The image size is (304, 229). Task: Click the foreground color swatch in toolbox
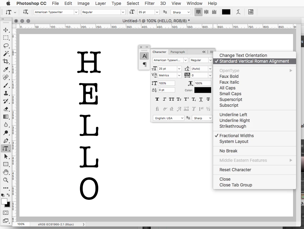[x=4, y=201]
